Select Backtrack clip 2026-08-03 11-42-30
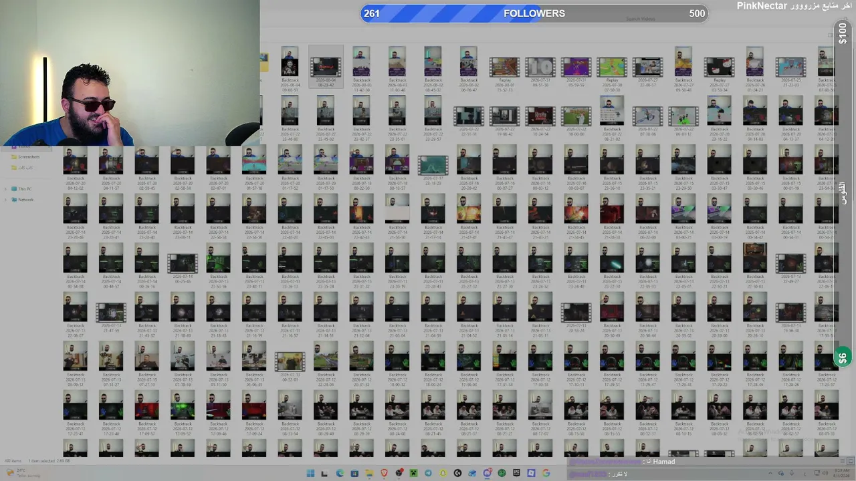Screen dimensions: 856x481 (x=361, y=68)
